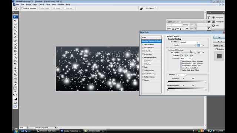Switch to the Styles panel tab
The image size is (237, 133).
pyautogui.click(x=170, y=22)
